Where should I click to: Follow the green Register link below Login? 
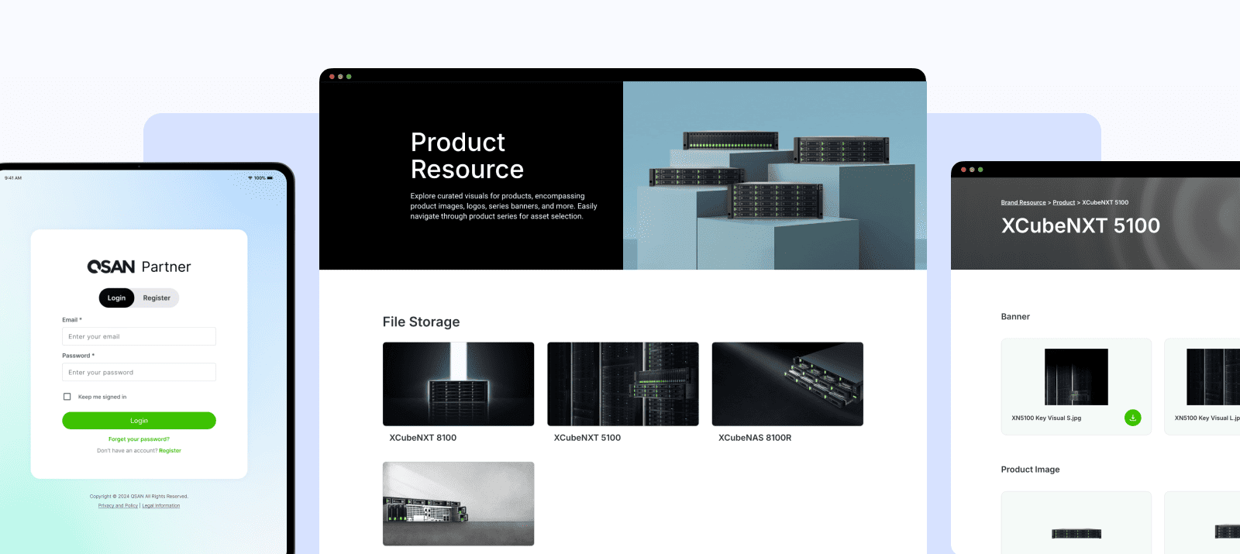click(x=170, y=450)
